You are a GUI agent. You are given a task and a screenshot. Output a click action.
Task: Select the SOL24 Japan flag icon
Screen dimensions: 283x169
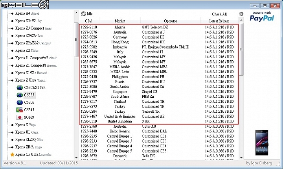pyautogui.click(x=20, y=117)
